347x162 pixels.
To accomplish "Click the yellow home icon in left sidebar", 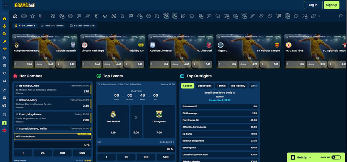I will point(4,19).
